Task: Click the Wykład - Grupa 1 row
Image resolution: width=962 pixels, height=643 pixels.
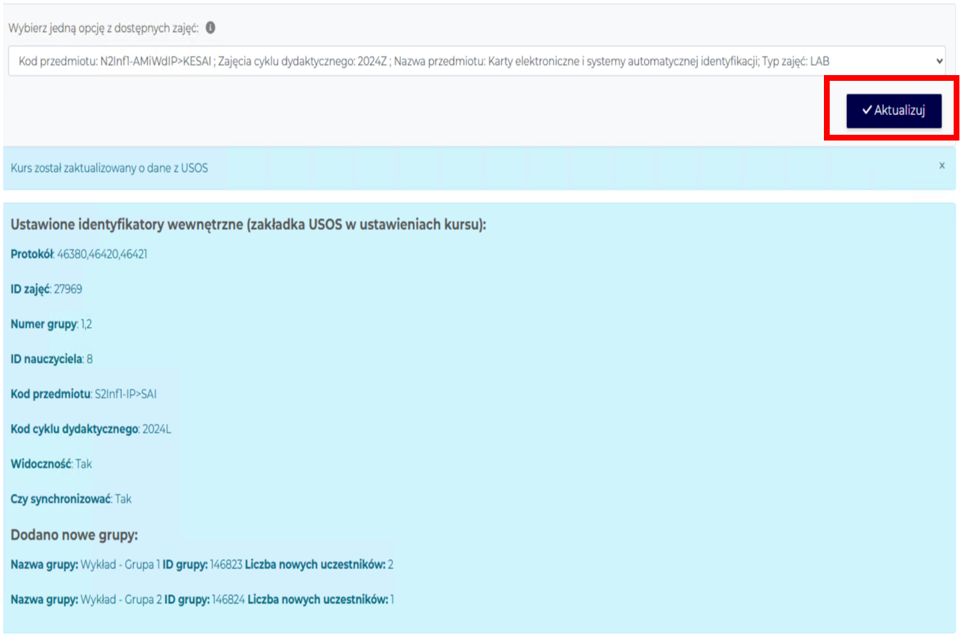Action: coord(202,565)
